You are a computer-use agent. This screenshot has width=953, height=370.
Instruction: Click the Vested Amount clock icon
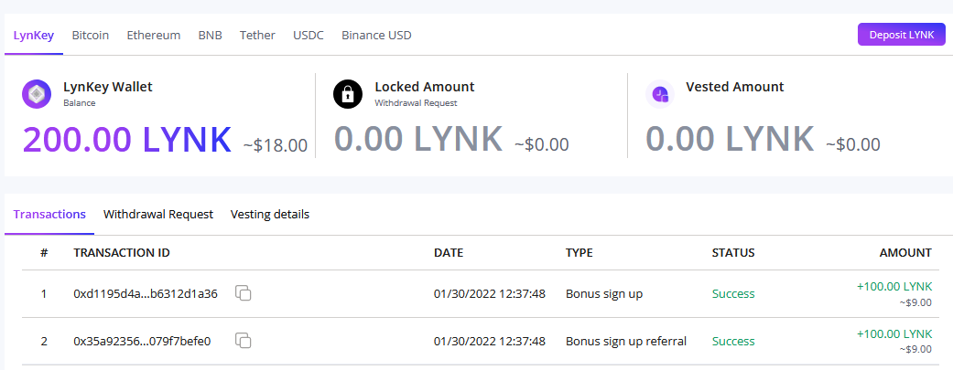click(x=659, y=94)
